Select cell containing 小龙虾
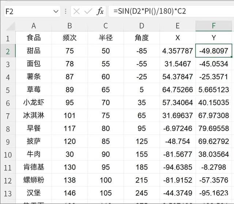The width and height of the screenshot is (234, 204). tap(34, 102)
